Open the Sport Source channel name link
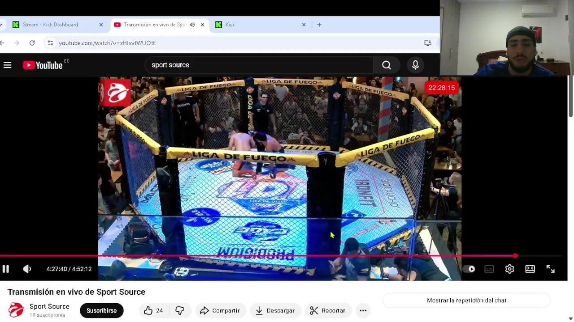The height and width of the screenshot is (322, 574). click(x=49, y=306)
